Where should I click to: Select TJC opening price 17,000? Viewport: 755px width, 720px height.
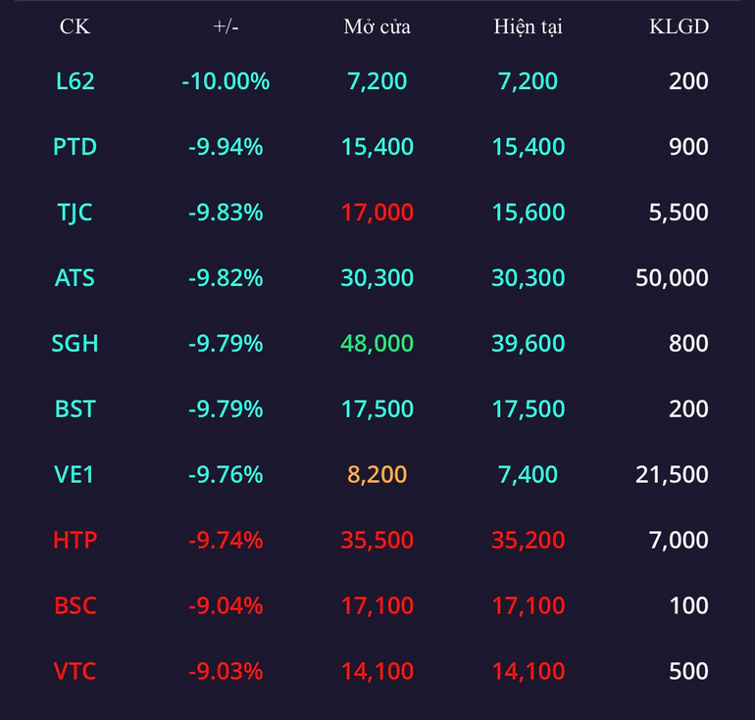pos(377,213)
